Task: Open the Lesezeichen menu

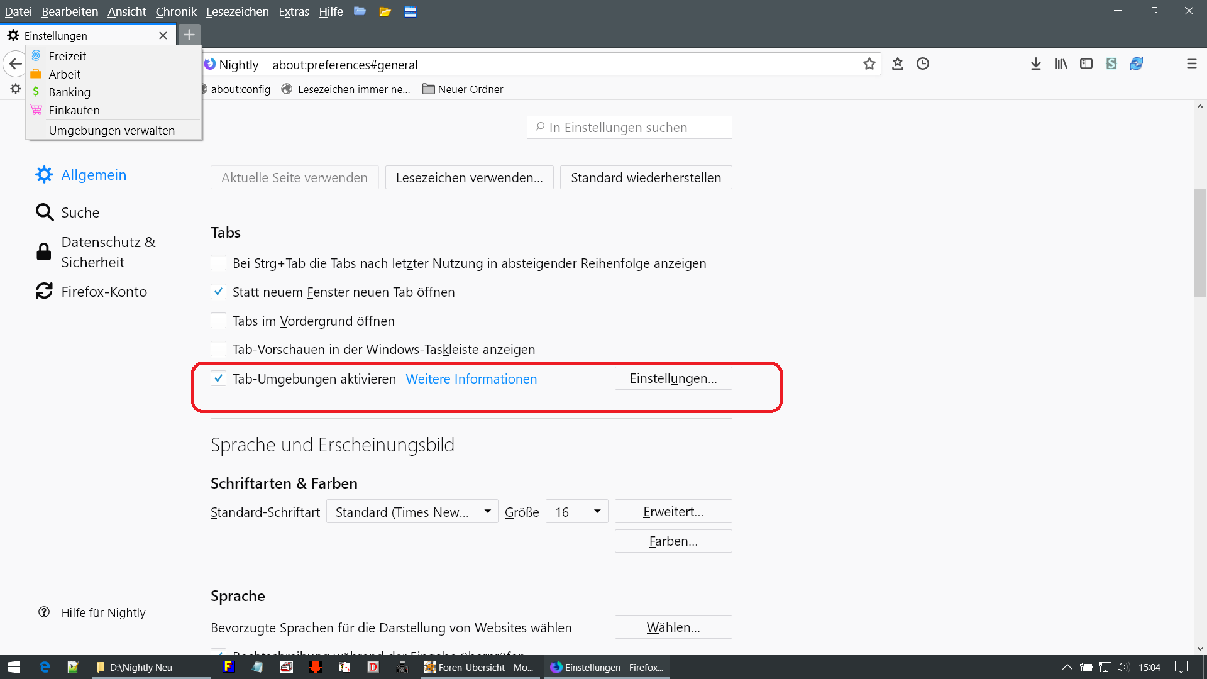Action: pos(237,11)
